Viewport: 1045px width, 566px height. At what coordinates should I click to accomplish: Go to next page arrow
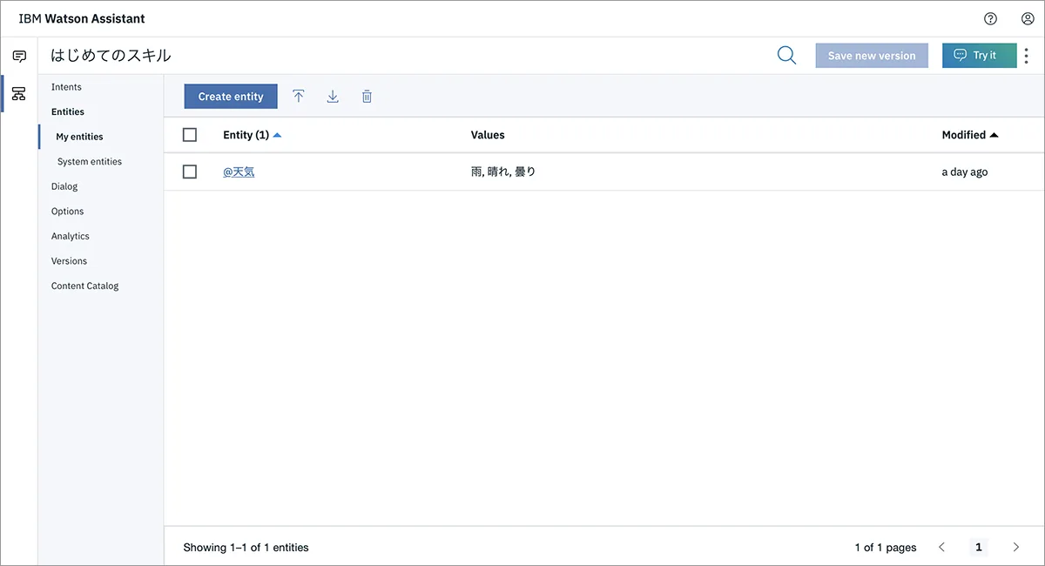[1016, 547]
